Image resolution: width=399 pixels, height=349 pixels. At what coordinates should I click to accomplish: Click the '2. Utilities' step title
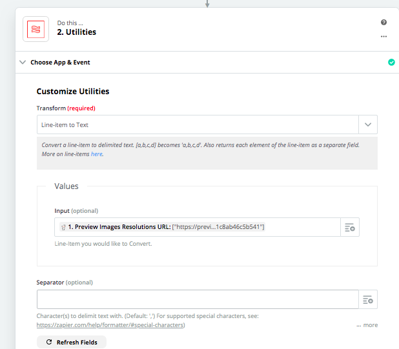tap(77, 32)
